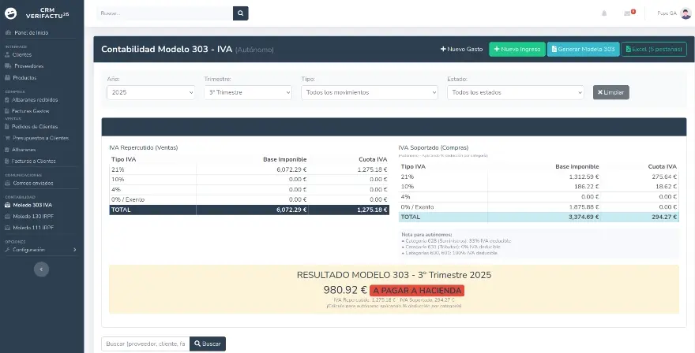Click Soportado total cuota 294.27 €
Screen dimensions: 695x353
[664, 217]
